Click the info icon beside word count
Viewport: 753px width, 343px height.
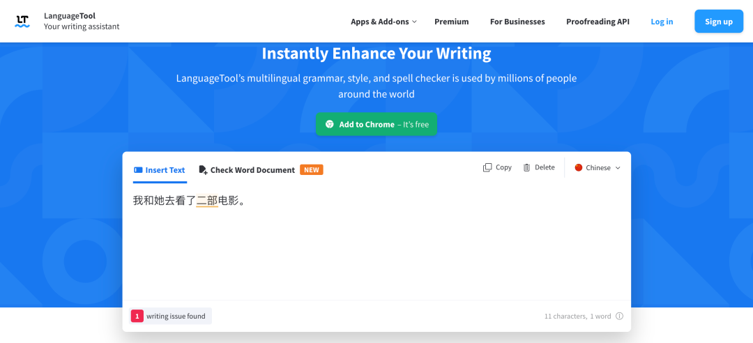(620, 316)
